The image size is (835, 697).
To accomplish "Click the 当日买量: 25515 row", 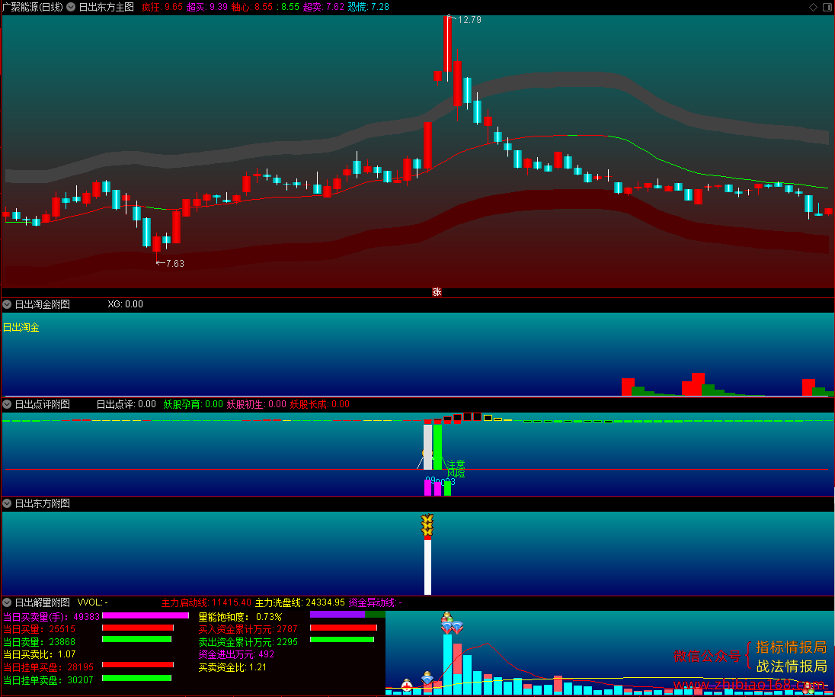I will 40,629.
